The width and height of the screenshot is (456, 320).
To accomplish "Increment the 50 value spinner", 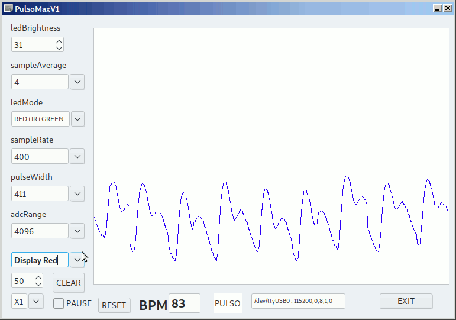I will (38, 277).
